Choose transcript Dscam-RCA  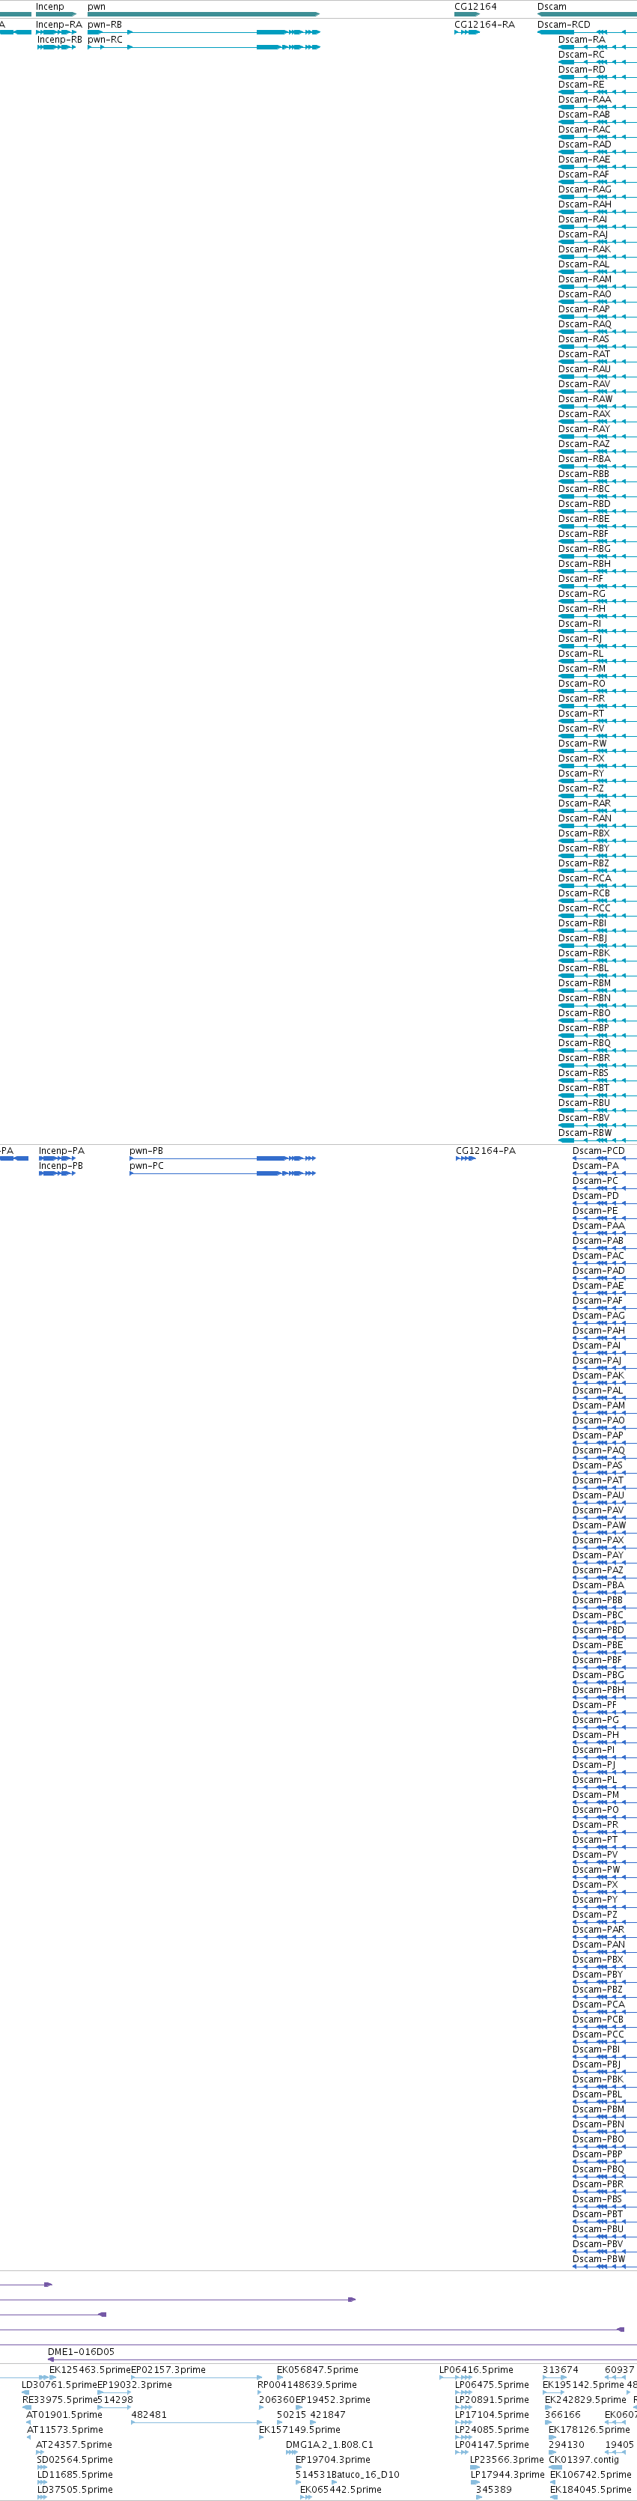pyautogui.click(x=585, y=878)
